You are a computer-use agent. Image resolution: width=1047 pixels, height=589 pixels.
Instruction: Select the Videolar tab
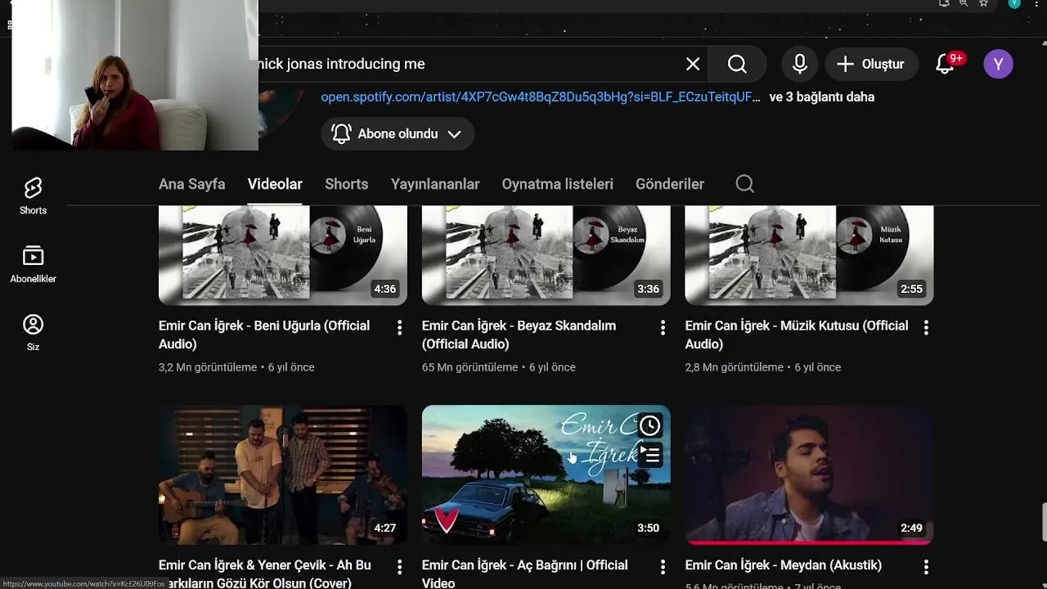[x=275, y=184]
